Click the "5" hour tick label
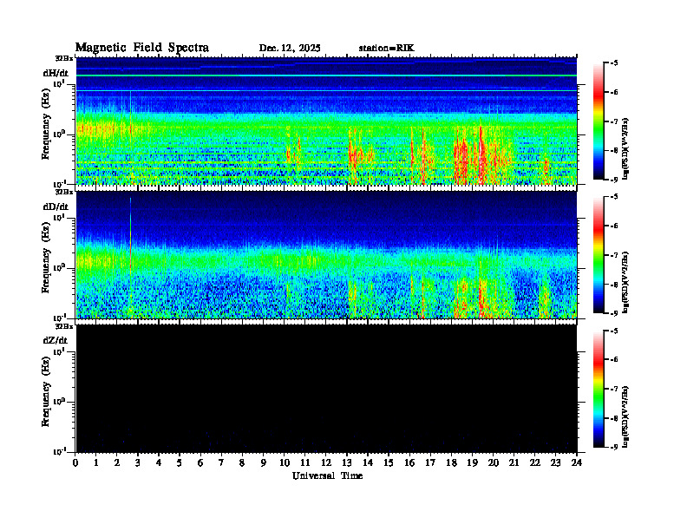 pos(180,463)
